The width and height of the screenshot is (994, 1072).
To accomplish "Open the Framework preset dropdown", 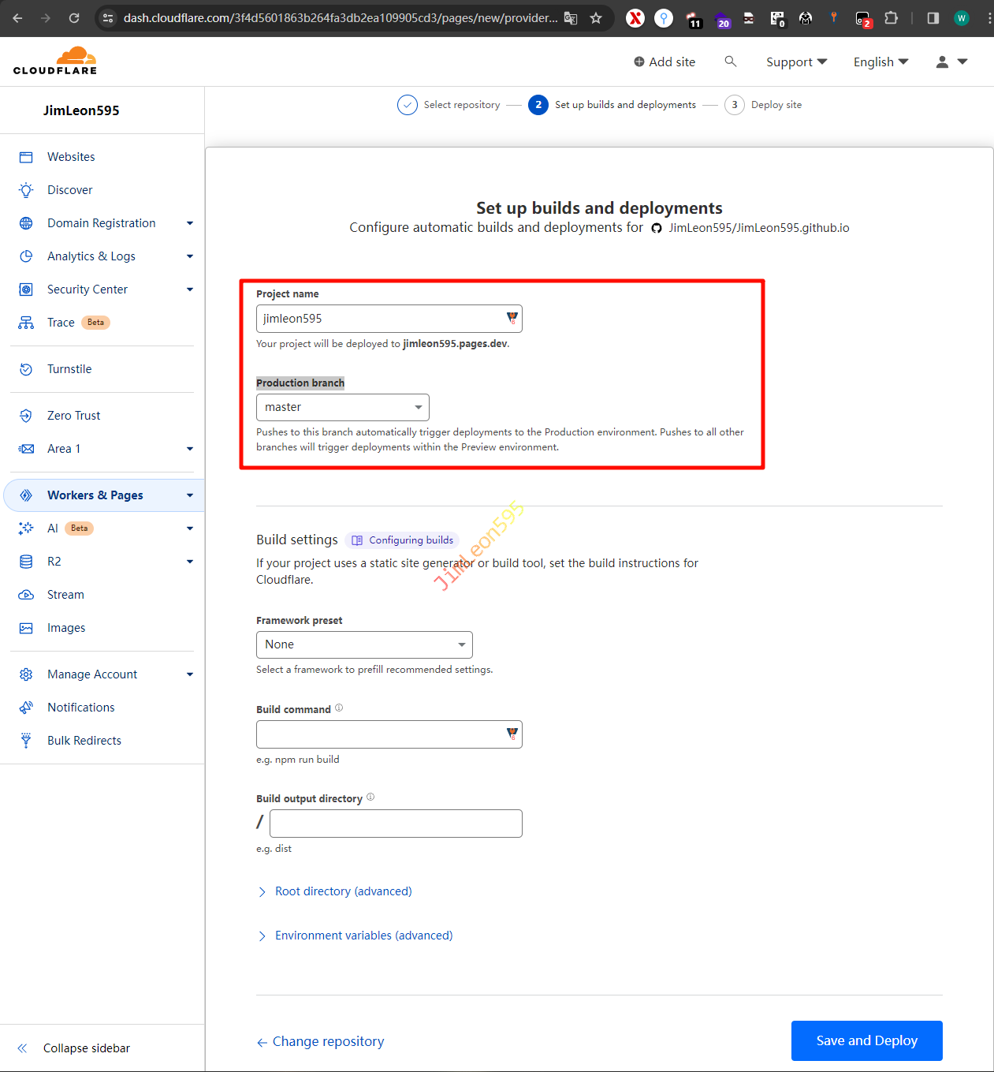I will point(364,644).
